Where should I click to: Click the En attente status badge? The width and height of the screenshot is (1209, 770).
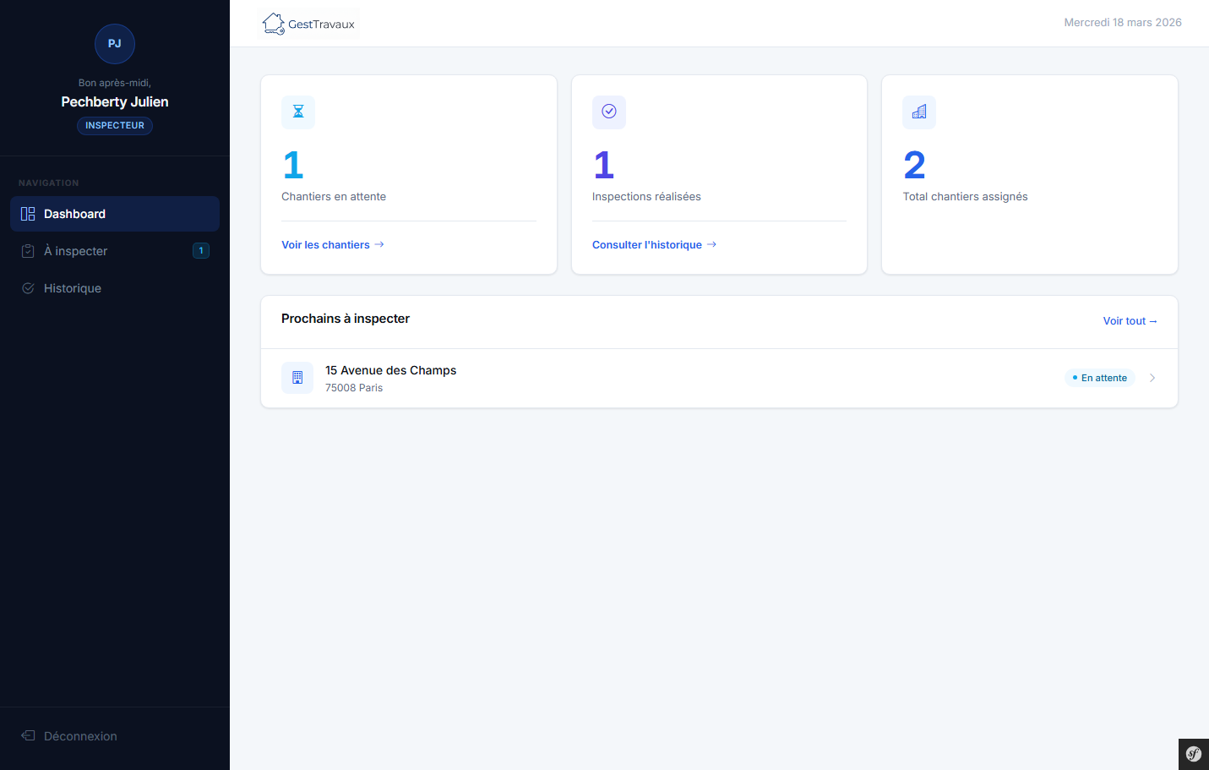point(1099,378)
